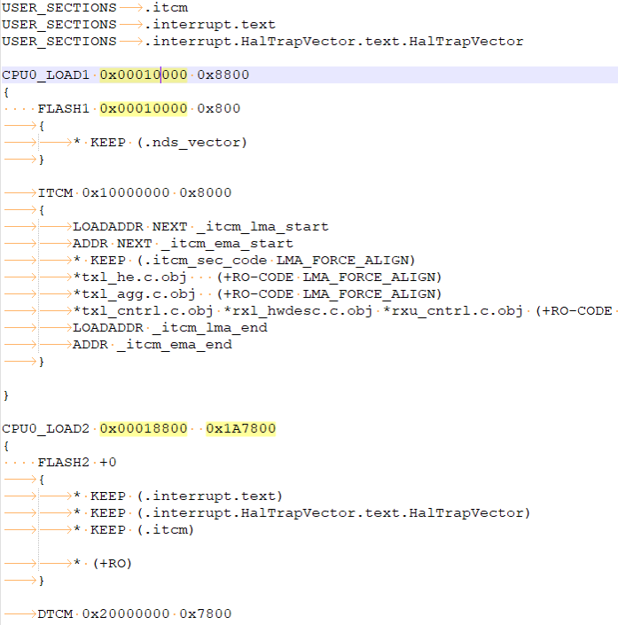
Task: Click the CPU0_LOAD2 region name
Action: [x=46, y=429]
